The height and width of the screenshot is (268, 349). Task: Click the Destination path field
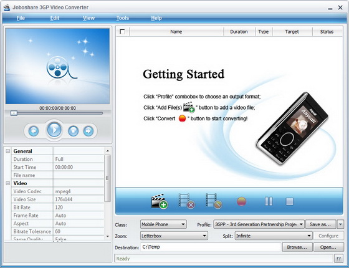211,247
